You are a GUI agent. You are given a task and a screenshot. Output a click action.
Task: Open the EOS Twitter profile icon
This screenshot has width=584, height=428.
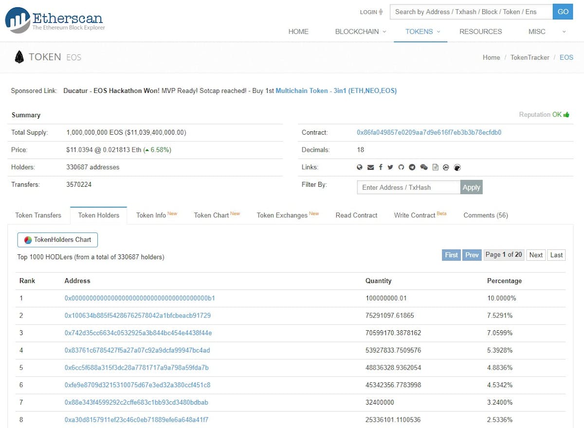[391, 167]
